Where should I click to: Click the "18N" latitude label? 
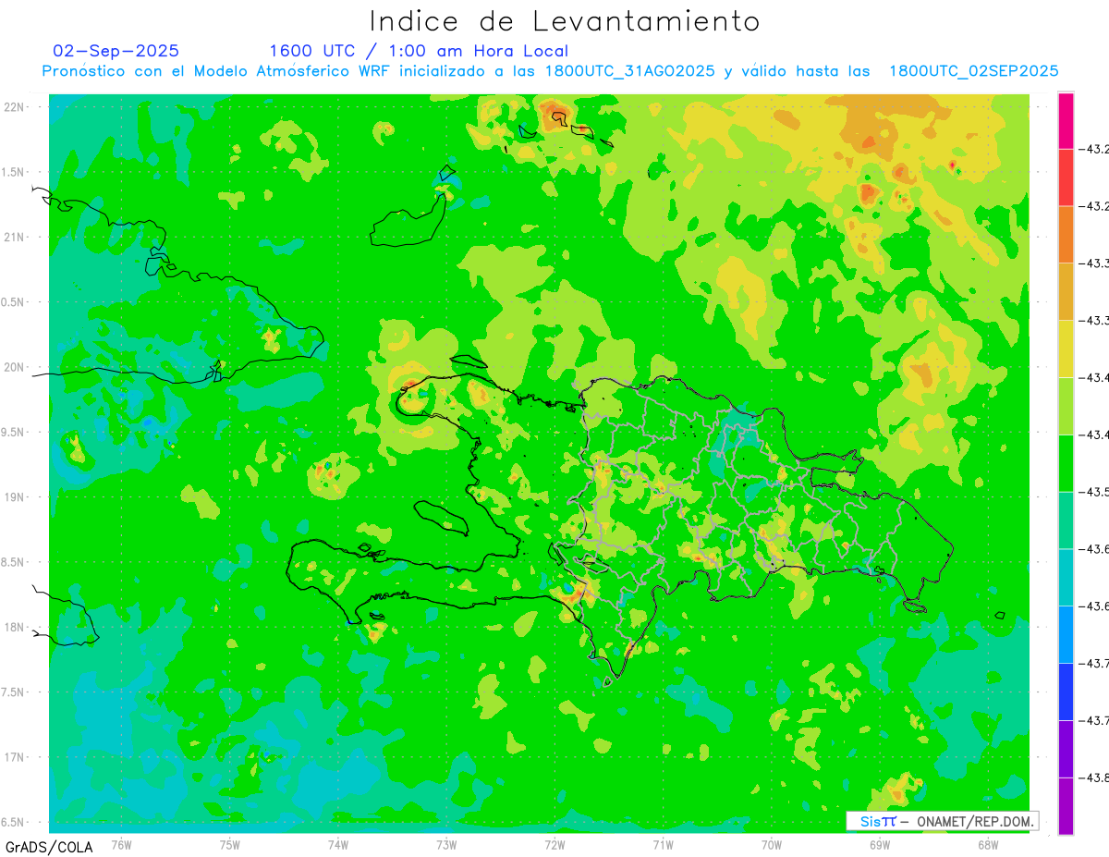coord(14,627)
